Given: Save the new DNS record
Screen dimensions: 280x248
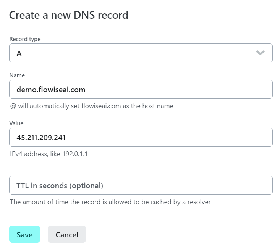Looking at the screenshot, I should coord(24,234).
